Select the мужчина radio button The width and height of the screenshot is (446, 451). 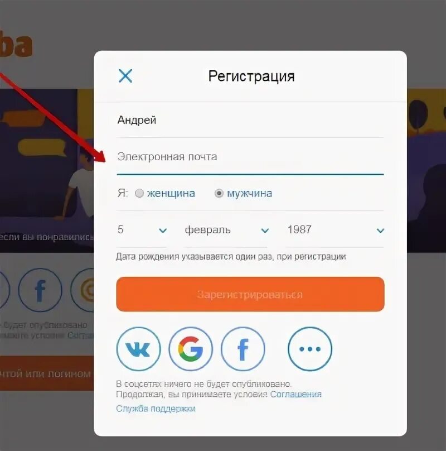[x=219, y=193]
